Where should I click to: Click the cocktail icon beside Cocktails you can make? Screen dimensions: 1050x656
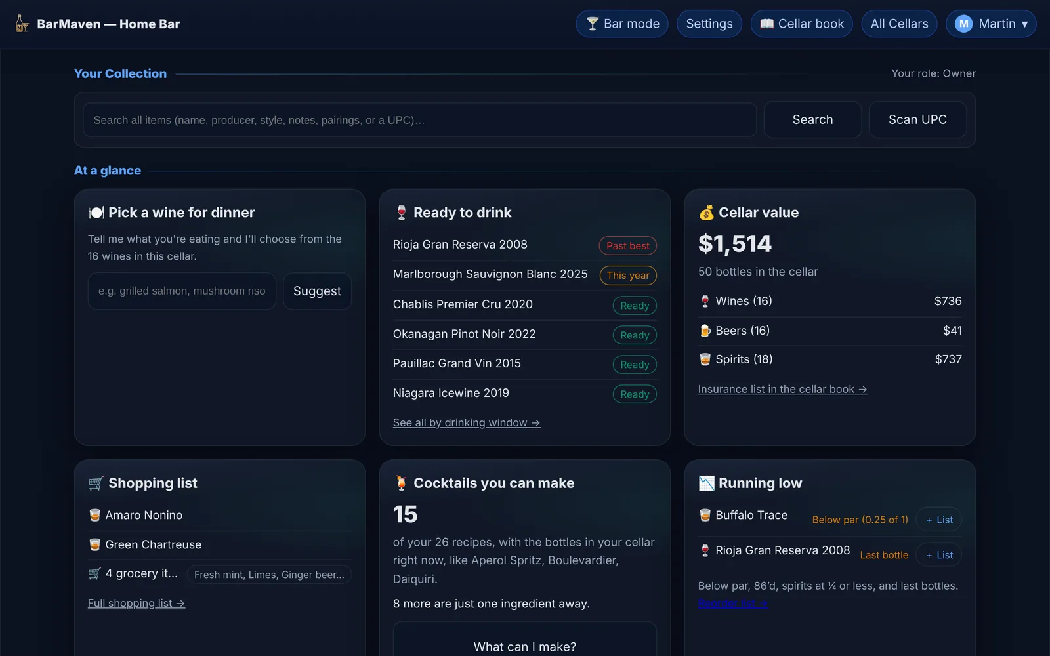[x=402, y=483]
